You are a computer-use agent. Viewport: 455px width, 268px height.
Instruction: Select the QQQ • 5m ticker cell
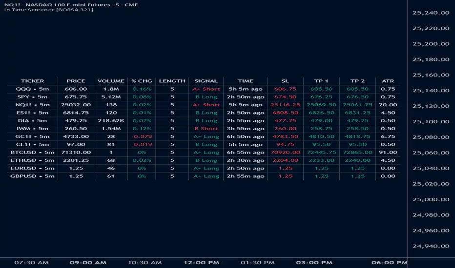point(33,89)
